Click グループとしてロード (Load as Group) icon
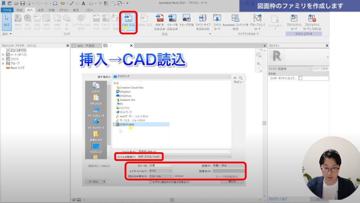This screenshot has width=360, height=203. [x=258, y=20]
